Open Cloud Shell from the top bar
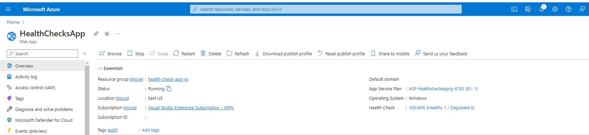The image size is (589, 135). click(514, 9)
